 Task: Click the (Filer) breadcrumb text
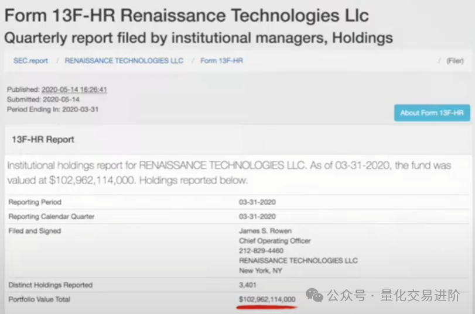tap(455, 61)
